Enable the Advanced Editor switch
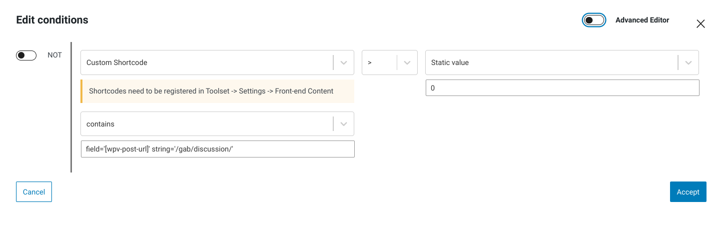This screenshot has width=723, height=227. pyautogui.click(x=594, y=20)
